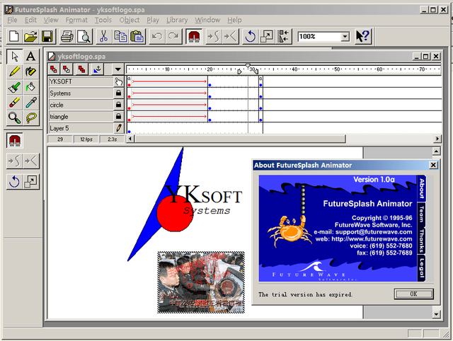Click the context Help pointer icon
Screen dimensions: 453x341
362,36
